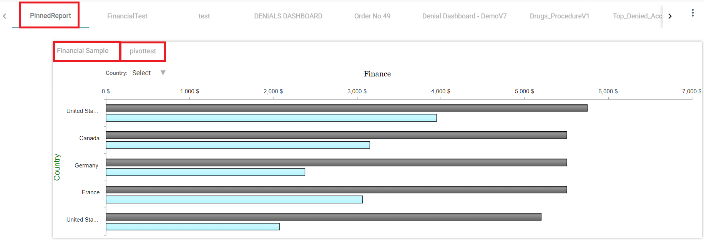Switch to the PinnedReport tab

pyautogui.click(x=50, y=16)
